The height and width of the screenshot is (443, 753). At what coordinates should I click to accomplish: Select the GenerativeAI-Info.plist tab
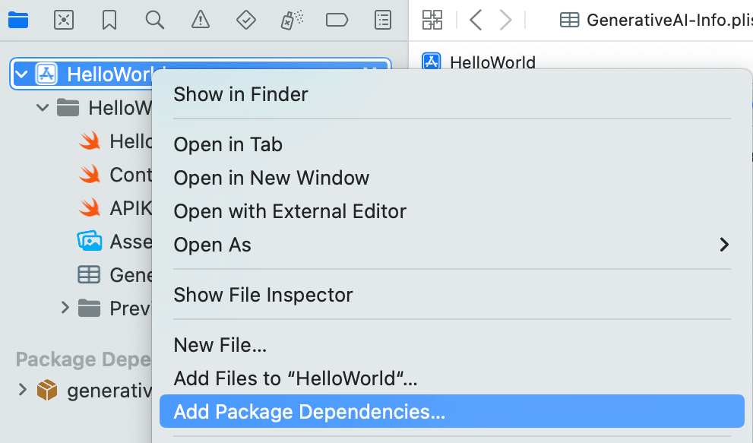pos(656,21)
